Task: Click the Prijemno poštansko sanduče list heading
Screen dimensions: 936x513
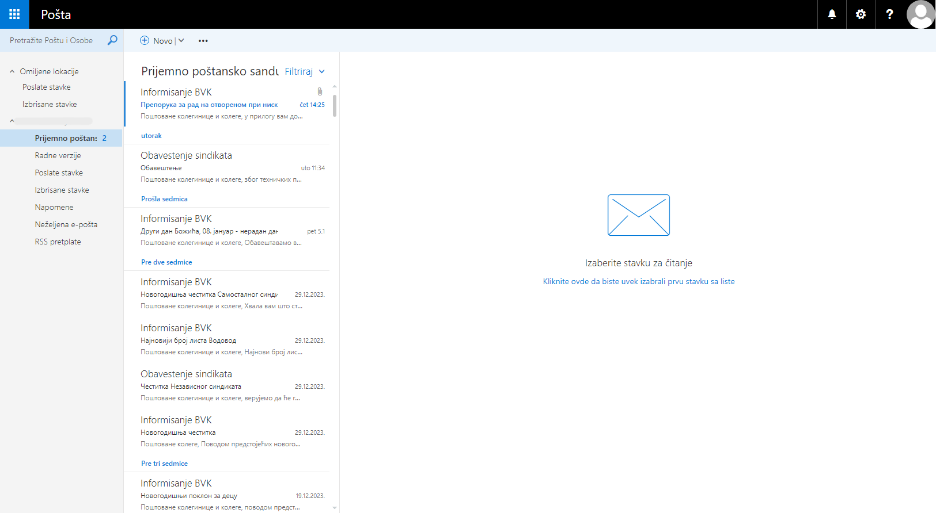Action: point(210,71)
